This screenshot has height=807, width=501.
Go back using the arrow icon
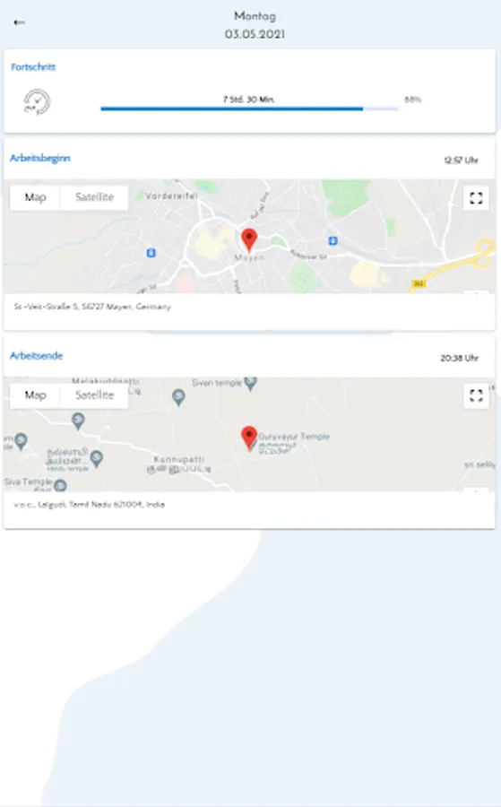coord(20,22)
